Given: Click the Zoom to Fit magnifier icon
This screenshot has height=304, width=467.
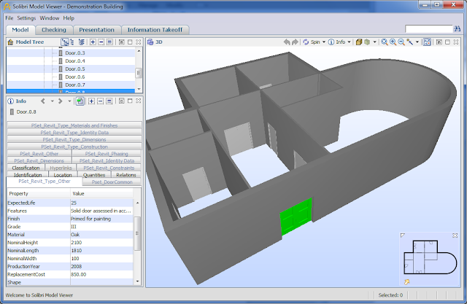Looking at the screenshot, I should pyautogui.click(x=385, y=42).
